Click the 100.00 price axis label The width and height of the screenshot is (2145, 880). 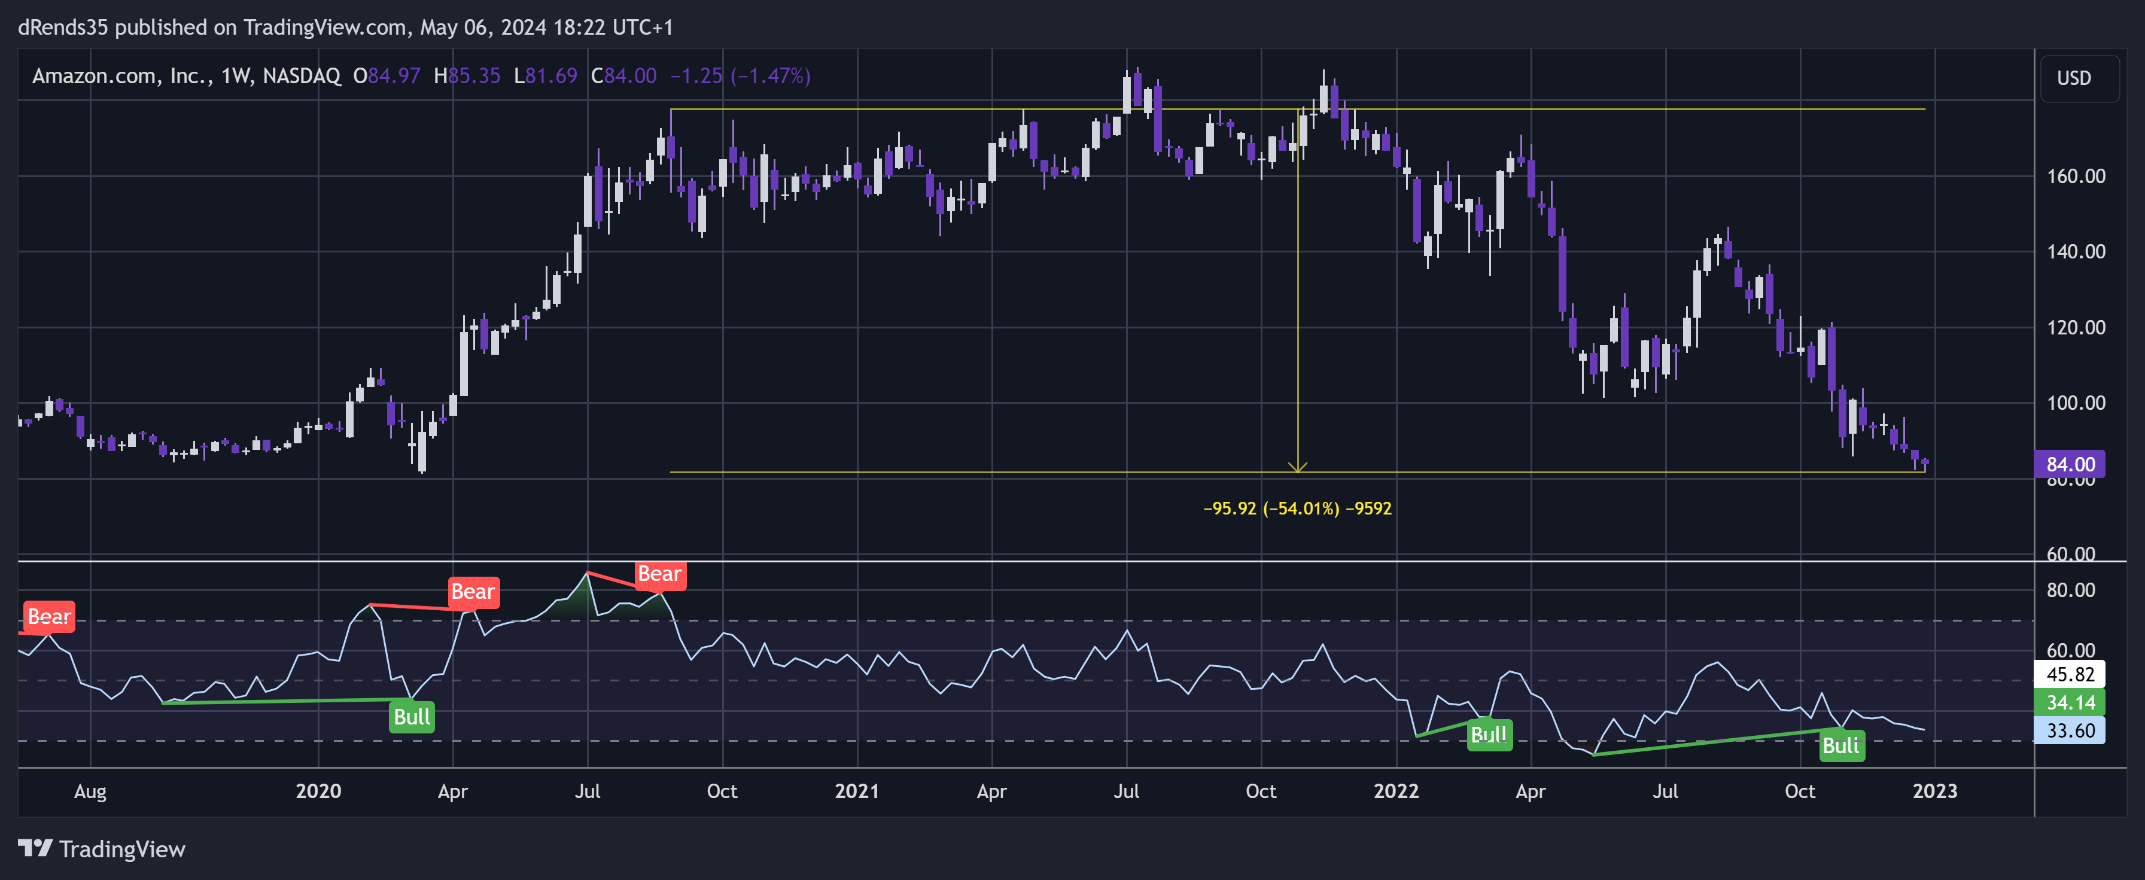[2076, 403]
